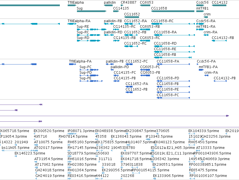Image resolution: width=239 pixels, height=180 pixels.
Task: Open transcript mtTFB1-RA
Action: [x=206, y=26]
